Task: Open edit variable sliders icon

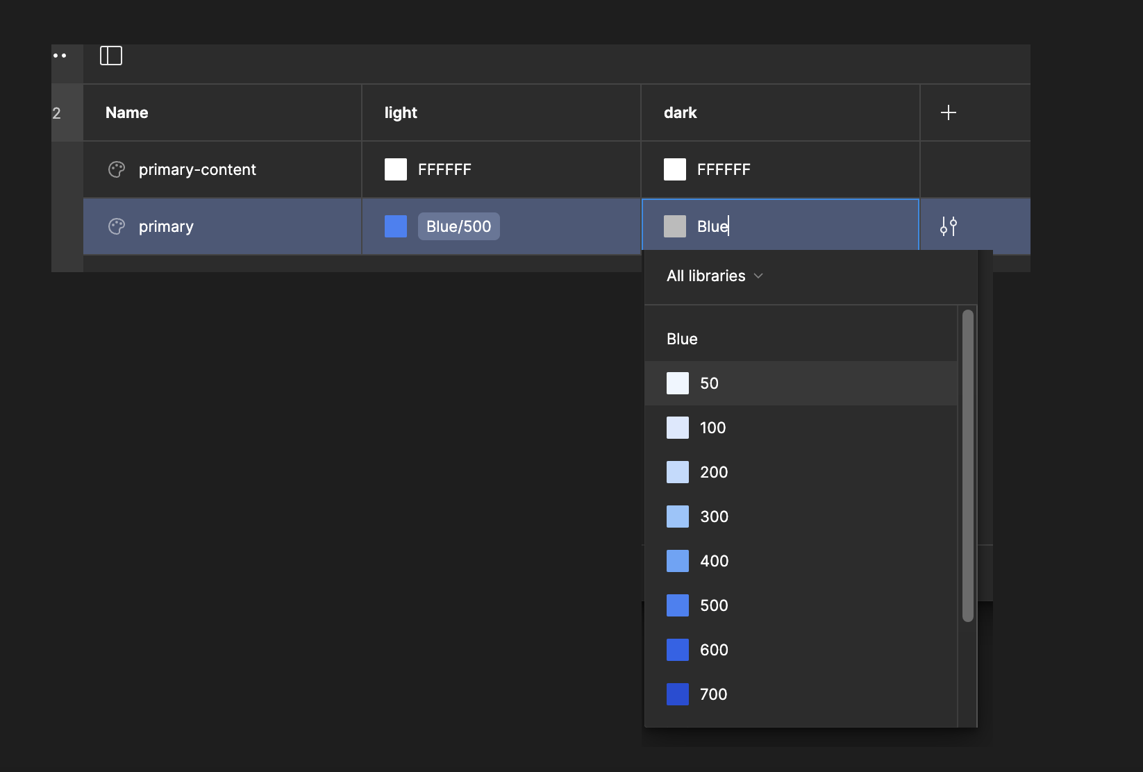Action: 948,226
